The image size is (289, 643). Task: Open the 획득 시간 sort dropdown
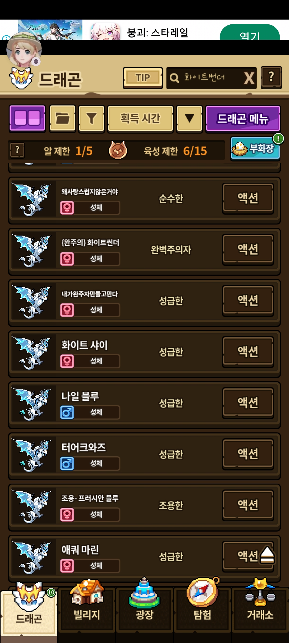click(x=140, y=118)
